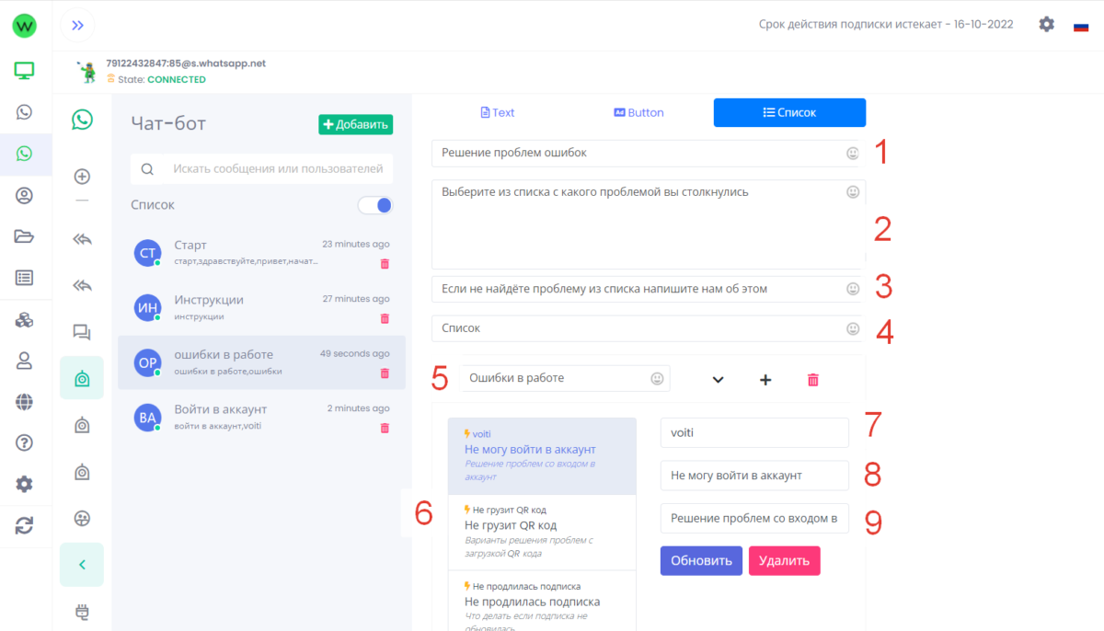1104x631 pixels.
Task: Click the search magnifier icon in chatbot panel
Action: click(x=147, y=169)
